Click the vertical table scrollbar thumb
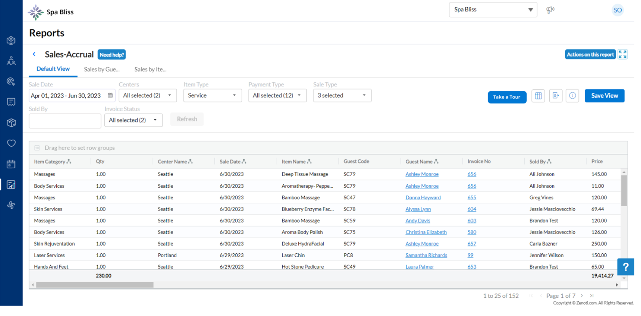 (624, 191)
